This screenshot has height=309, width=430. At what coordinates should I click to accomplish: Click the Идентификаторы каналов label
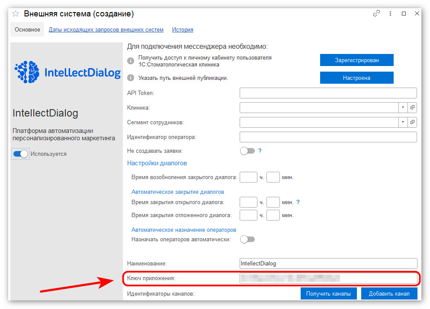(x=160, y=293)
